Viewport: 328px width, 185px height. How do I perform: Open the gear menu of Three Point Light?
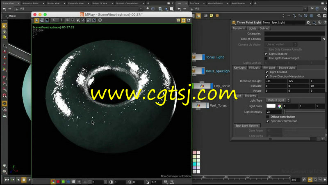click(308, 23)
